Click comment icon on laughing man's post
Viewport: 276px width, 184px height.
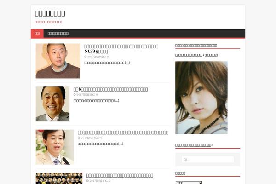click(x=94, y=95)
